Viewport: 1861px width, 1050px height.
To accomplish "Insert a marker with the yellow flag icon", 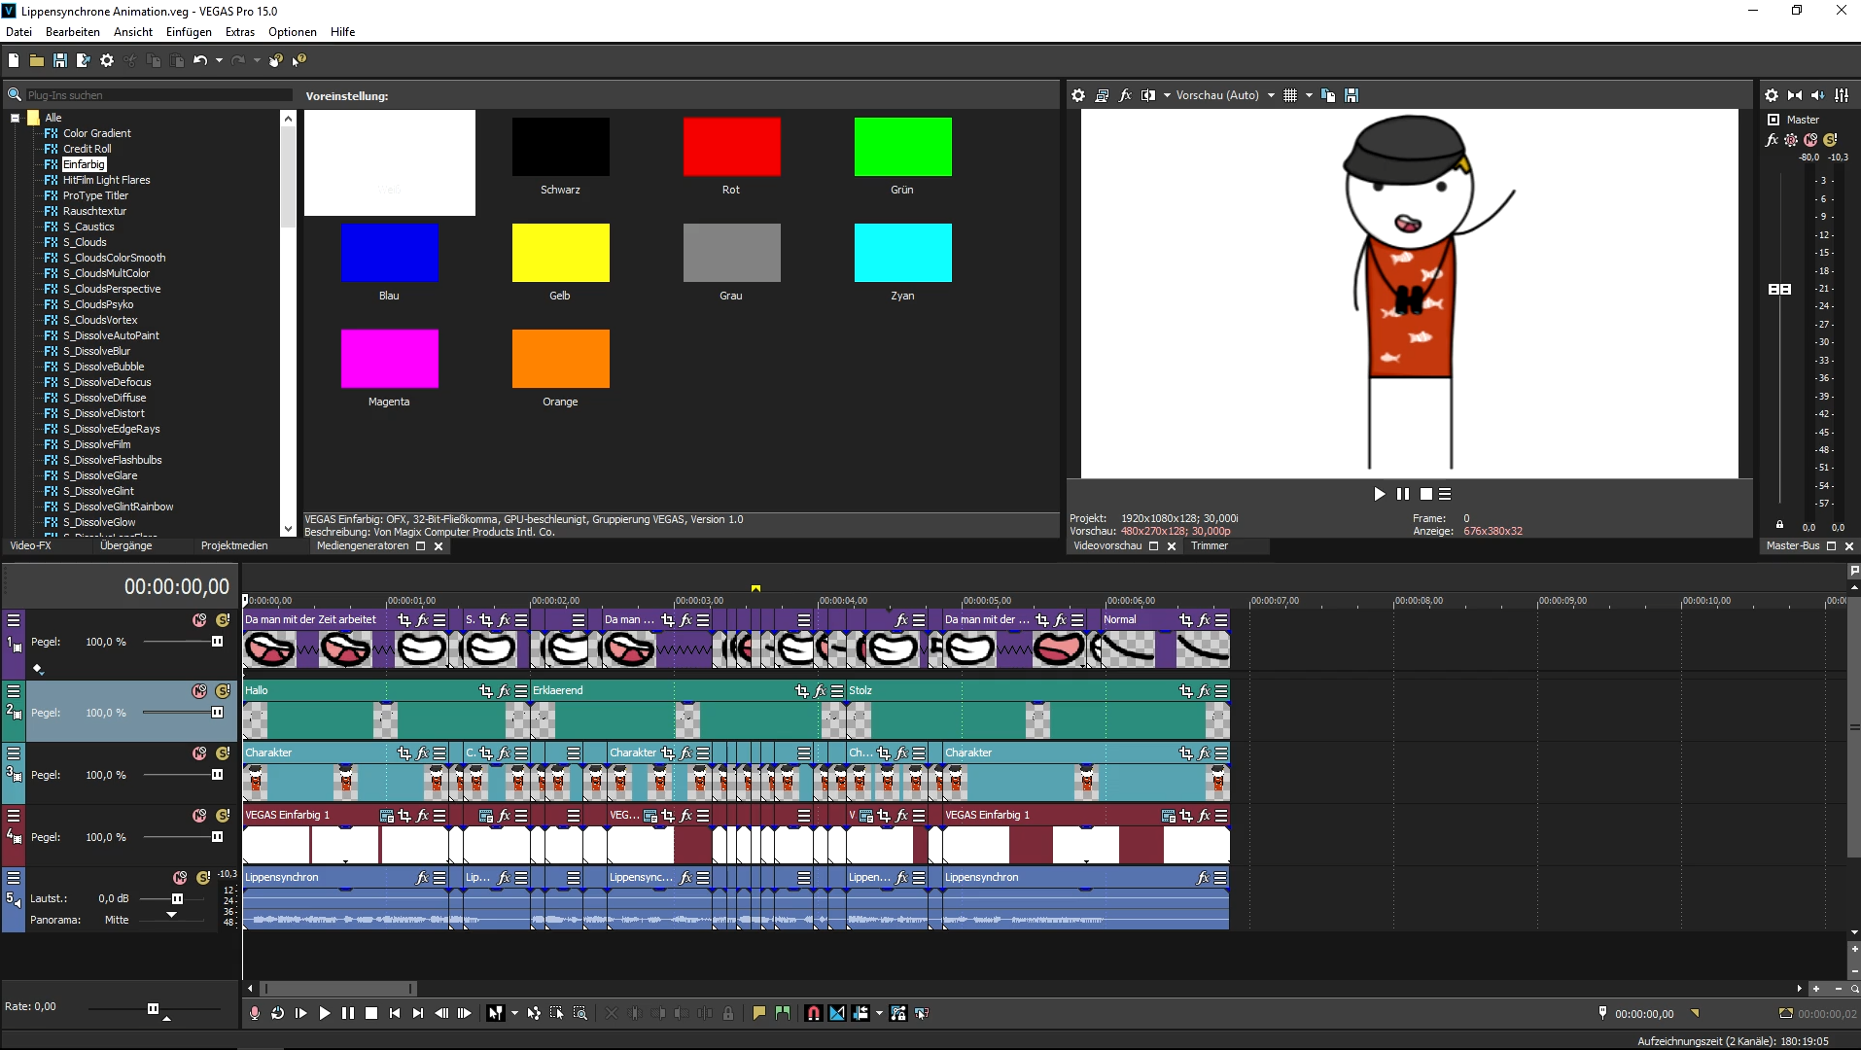I will click(759, 1013).
